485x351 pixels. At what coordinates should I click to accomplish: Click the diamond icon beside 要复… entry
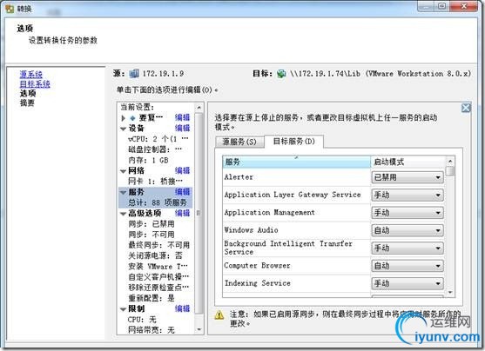[x=132, y=118]
